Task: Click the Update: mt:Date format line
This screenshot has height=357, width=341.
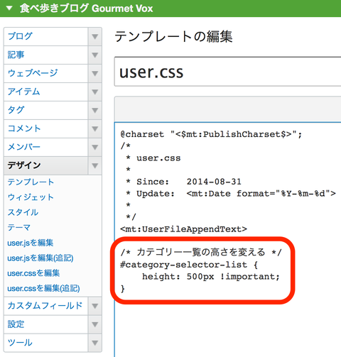Action: tap(231, 194)
